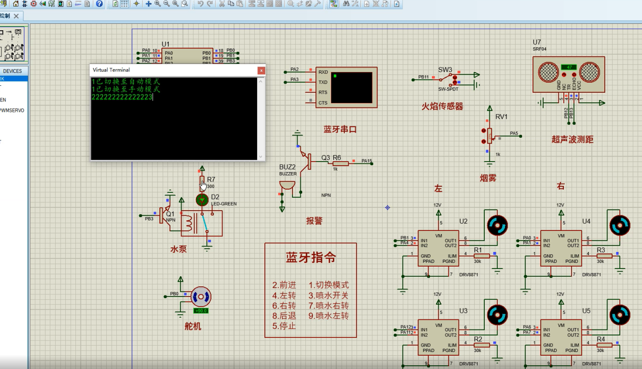Viewport: 642px width, 369px height.
Task: Open PCB Layout chip icon
Action: pyautogui.click(x=34, y=4)
